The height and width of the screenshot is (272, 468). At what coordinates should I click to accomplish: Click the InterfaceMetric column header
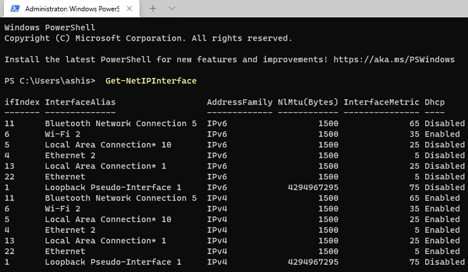(382, 102)
